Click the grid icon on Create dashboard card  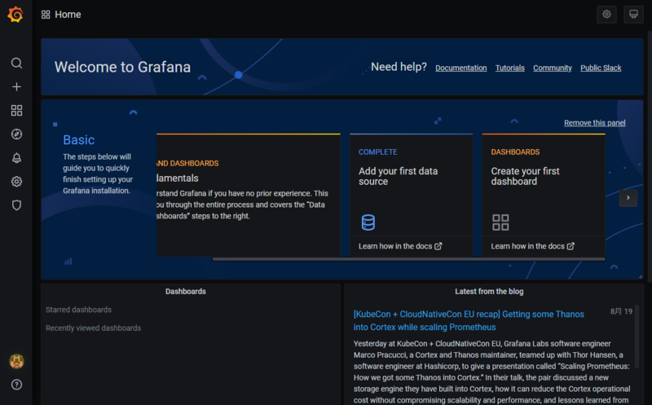[500, 222]
